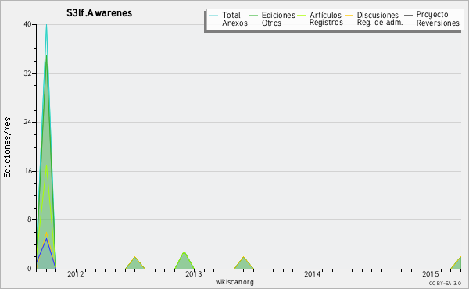469x289 pixels.
Task: Click the y-axis label 0
Action: 30,269
